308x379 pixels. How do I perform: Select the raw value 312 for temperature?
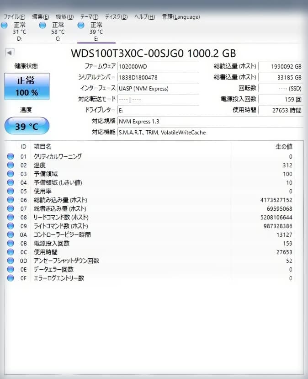[287, 165]
